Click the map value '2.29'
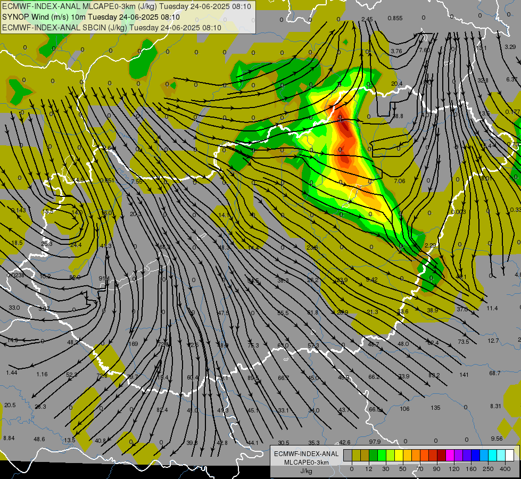The image size is (521, 479). [x=431, y=245]
